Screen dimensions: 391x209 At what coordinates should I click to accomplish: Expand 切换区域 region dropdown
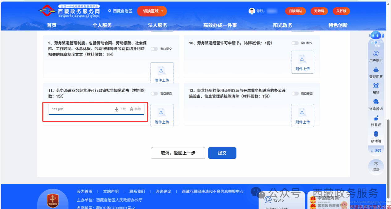[x=152, y=11]
